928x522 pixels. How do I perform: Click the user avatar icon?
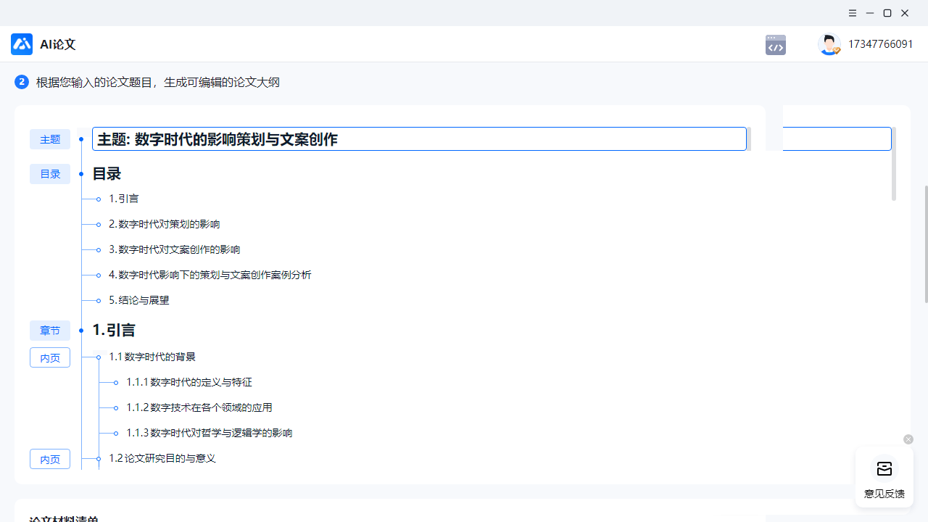coord(829,44)
